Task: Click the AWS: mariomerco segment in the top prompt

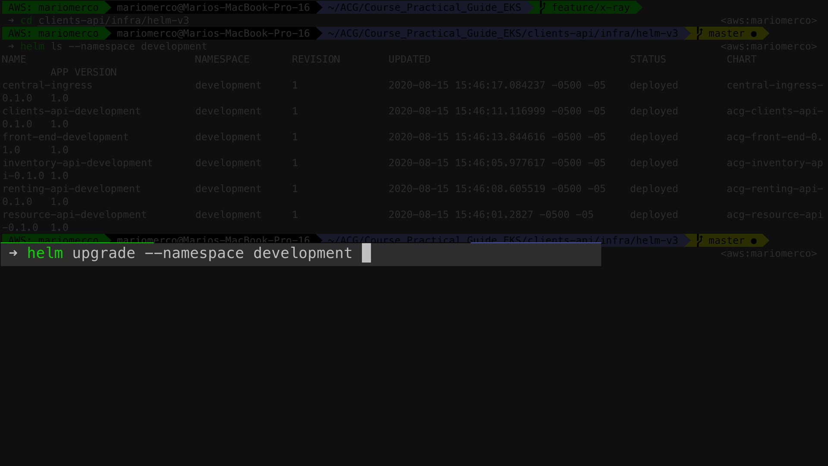Action: (x=53, y=7)
